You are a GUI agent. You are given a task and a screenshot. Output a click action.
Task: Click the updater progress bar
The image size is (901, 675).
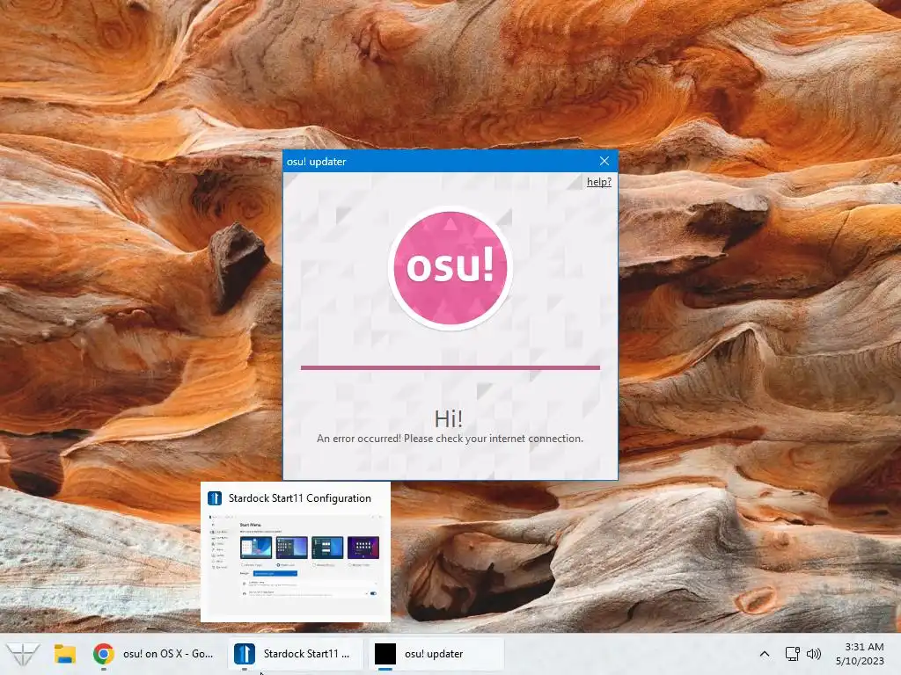click(450, 367)
